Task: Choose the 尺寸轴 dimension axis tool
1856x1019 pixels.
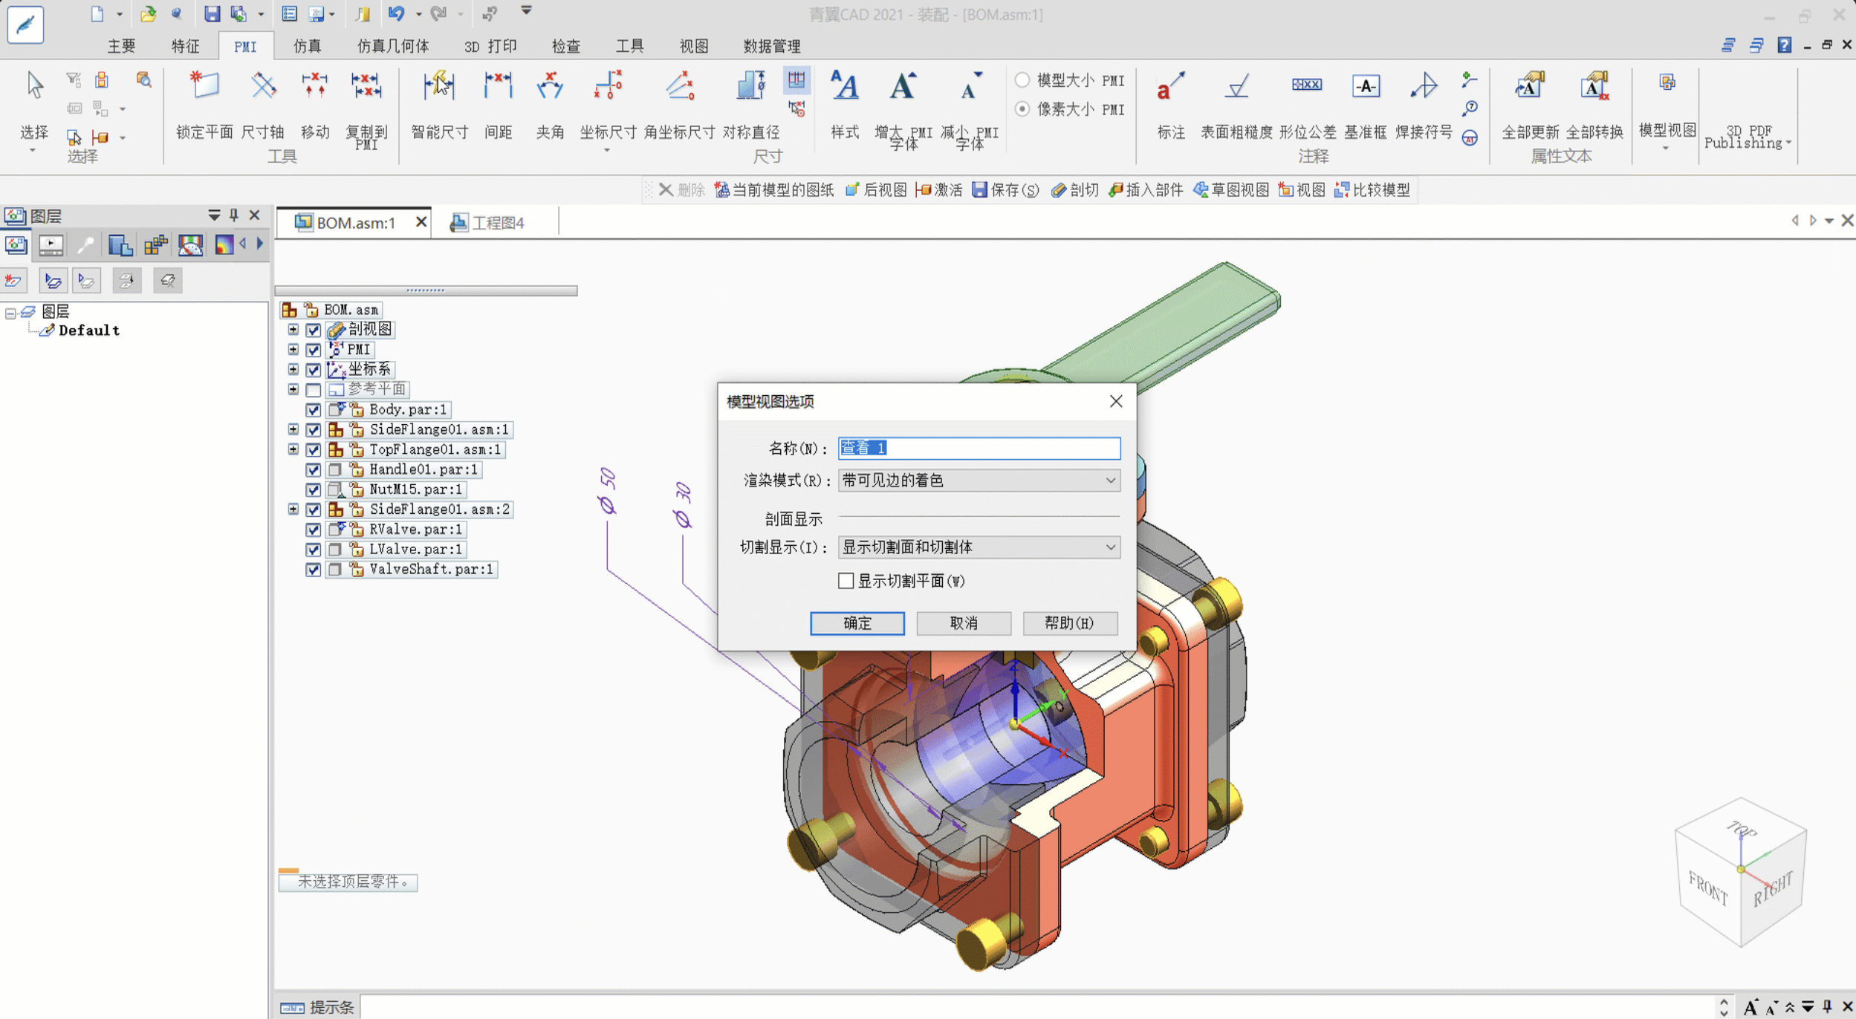Action: [x=263, y=104]
